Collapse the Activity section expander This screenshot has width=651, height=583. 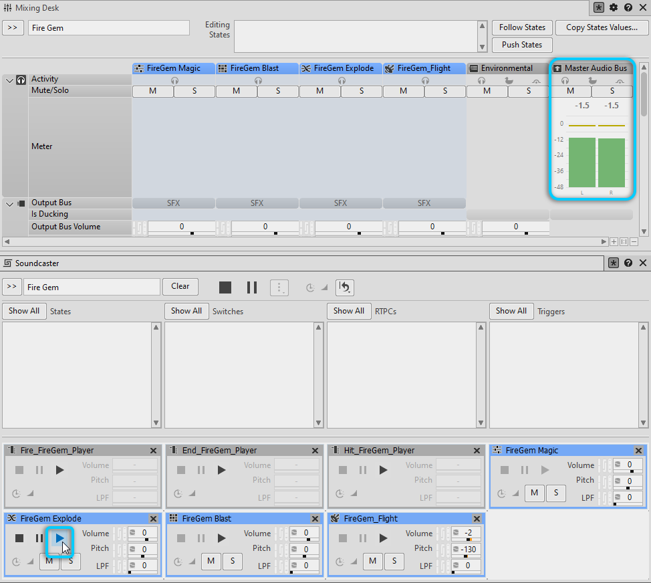(x=9, y=80)
